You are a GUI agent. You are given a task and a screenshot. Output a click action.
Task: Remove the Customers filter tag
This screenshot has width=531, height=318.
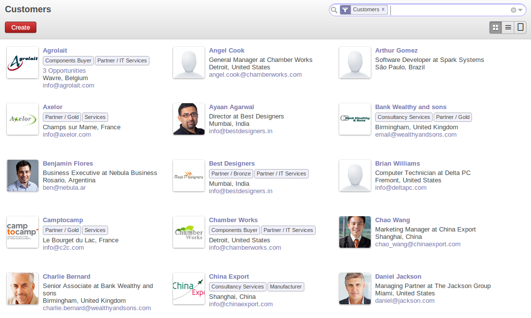pos(383,9)
